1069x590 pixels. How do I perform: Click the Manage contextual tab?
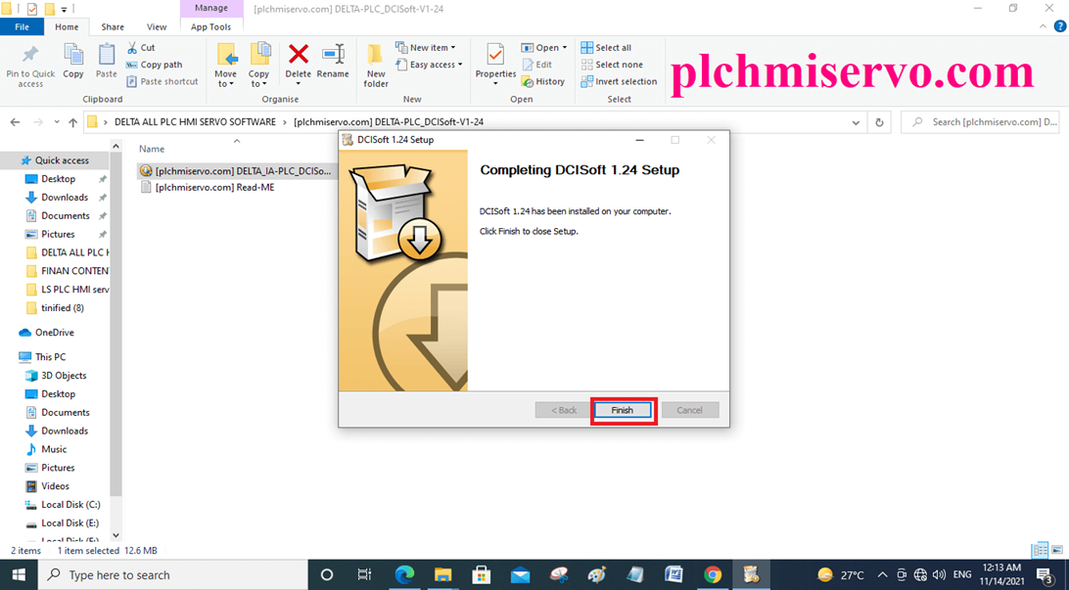pos(210,8)
